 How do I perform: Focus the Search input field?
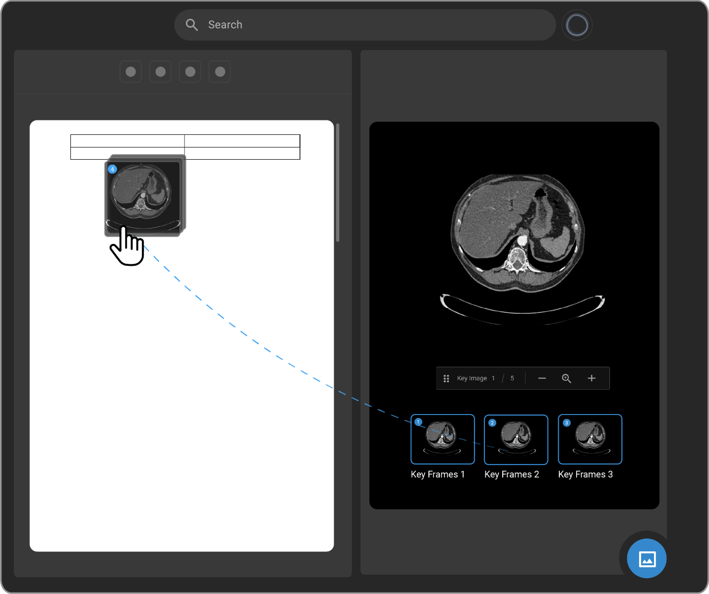coord(377,25)
